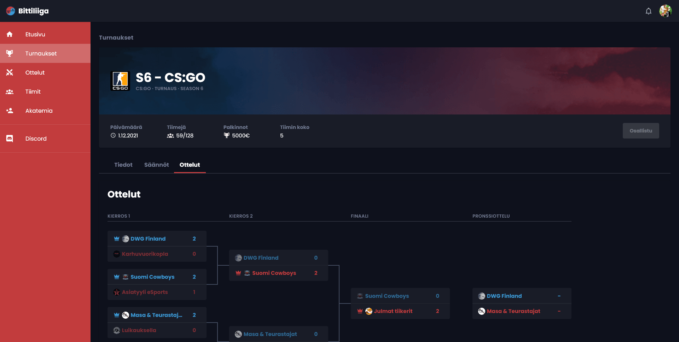Click the Ottelut crossed swords icon
Screen dimensions: 679x342
[x=10, y=72]
